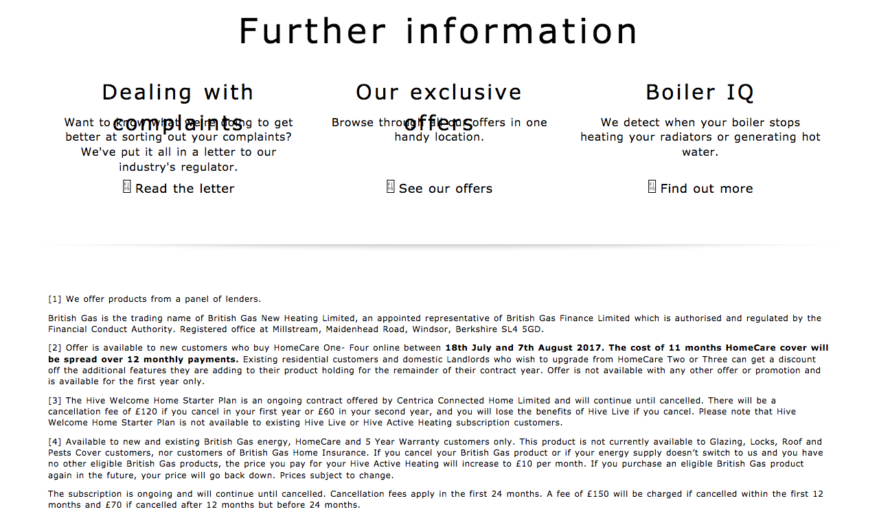Jump via footnote reference [4]
Viewport: 879px width, 527px height.
[55, 442]
